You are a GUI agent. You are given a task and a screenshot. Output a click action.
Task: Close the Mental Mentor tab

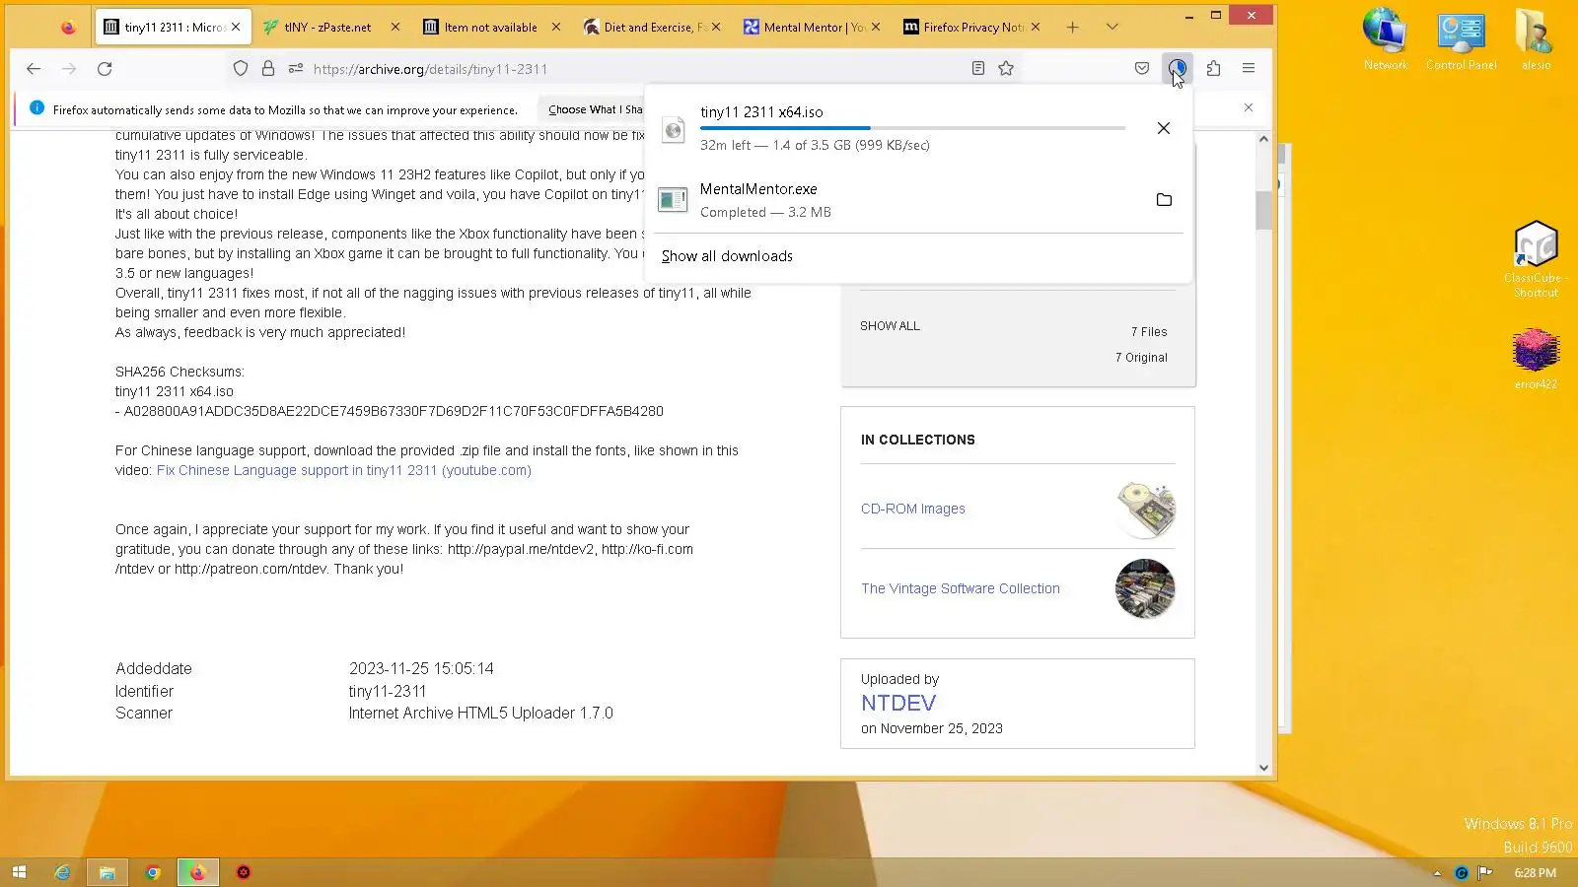coord(876,28)
